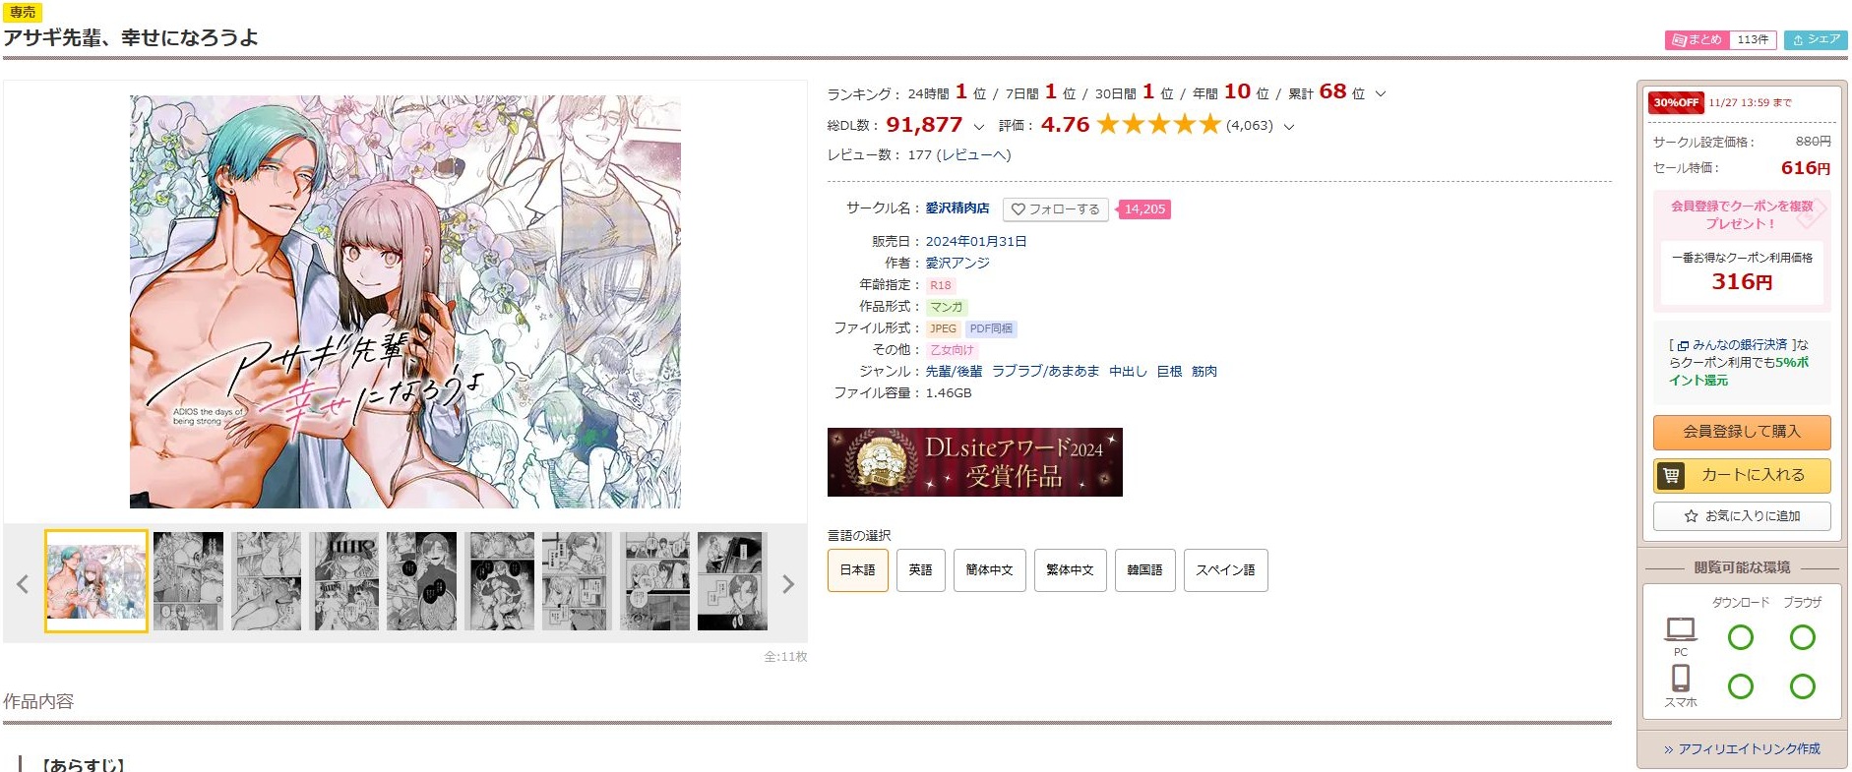Image resolution: width=1852 pixels, height=772 pixels.
Task: Select the second manga preview thumbnail
Action: tap(188, 581)
